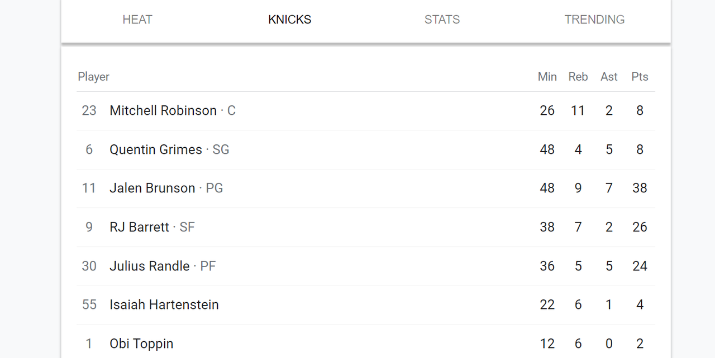The height and width of the screenshot is (358, 715).
Task: Click Julius Randle's name
Action: 150,266
